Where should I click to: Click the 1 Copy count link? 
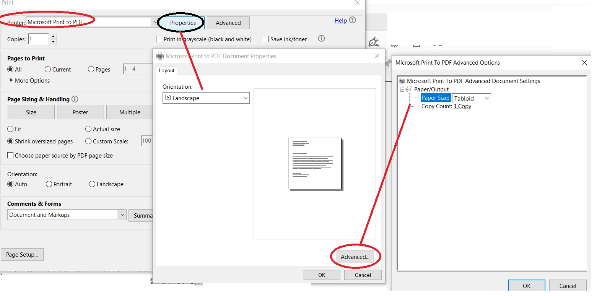(x=462, y=106)
